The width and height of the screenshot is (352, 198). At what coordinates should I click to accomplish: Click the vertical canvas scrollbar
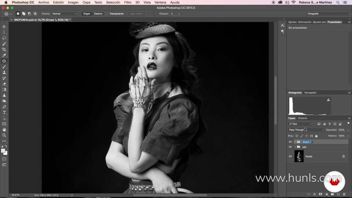coord(276,100)
